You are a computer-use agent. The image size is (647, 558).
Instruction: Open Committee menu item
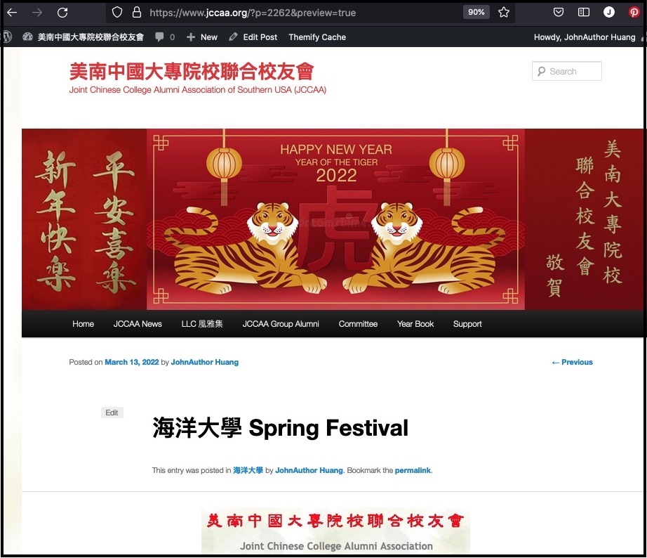(x=358, y=324)
